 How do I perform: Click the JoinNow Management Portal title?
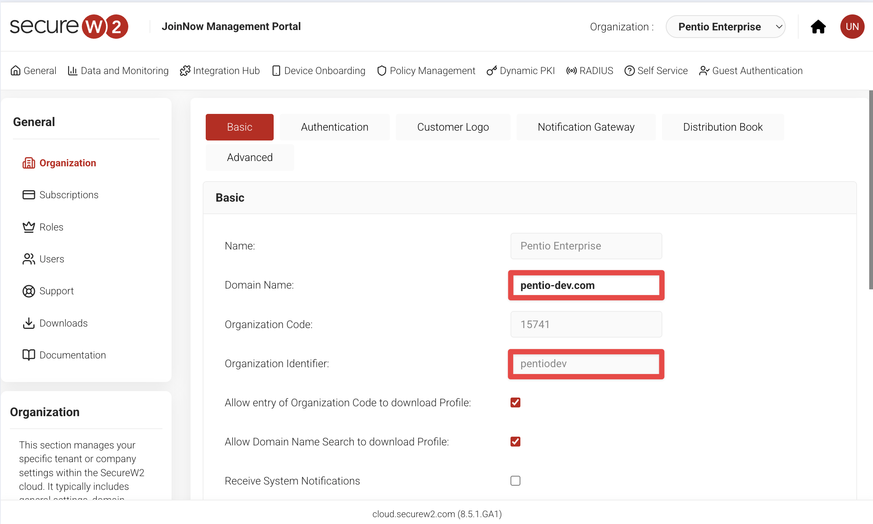tap(231, 27)
